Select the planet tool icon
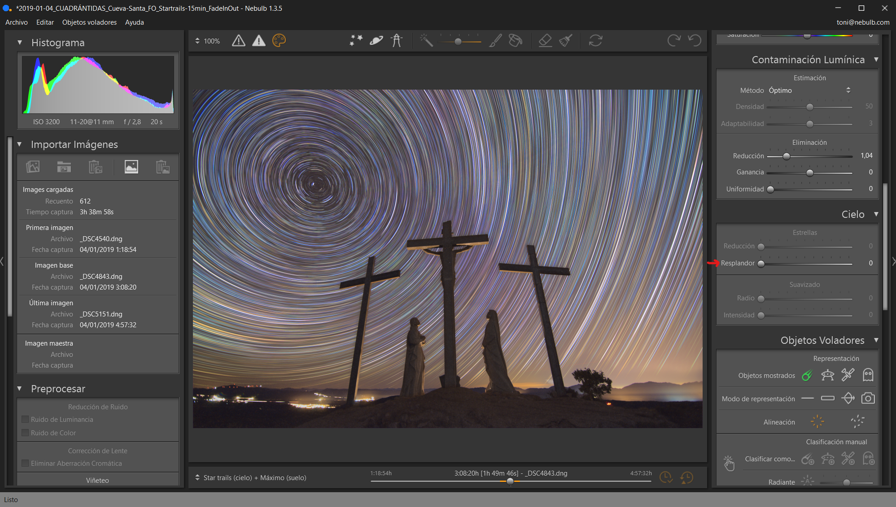The height and width of the screenshot is (507, 896). pyautogui.click(x=376, y=40)
